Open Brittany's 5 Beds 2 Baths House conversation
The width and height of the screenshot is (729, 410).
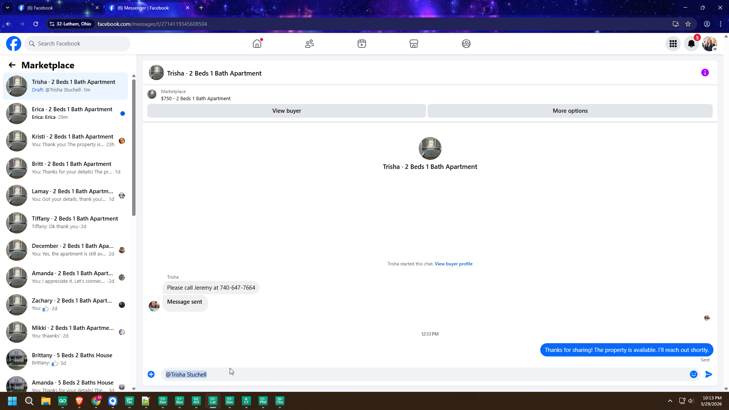66,359
